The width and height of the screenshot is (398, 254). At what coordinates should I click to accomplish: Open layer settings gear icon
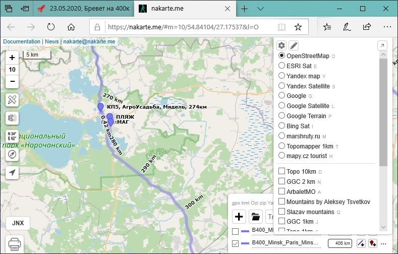click(281, 45)
